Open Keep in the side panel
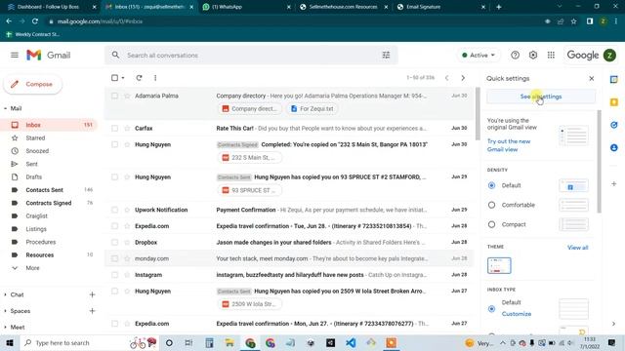The height and width of the screenshot is (351, 625). tap(614, 102)
